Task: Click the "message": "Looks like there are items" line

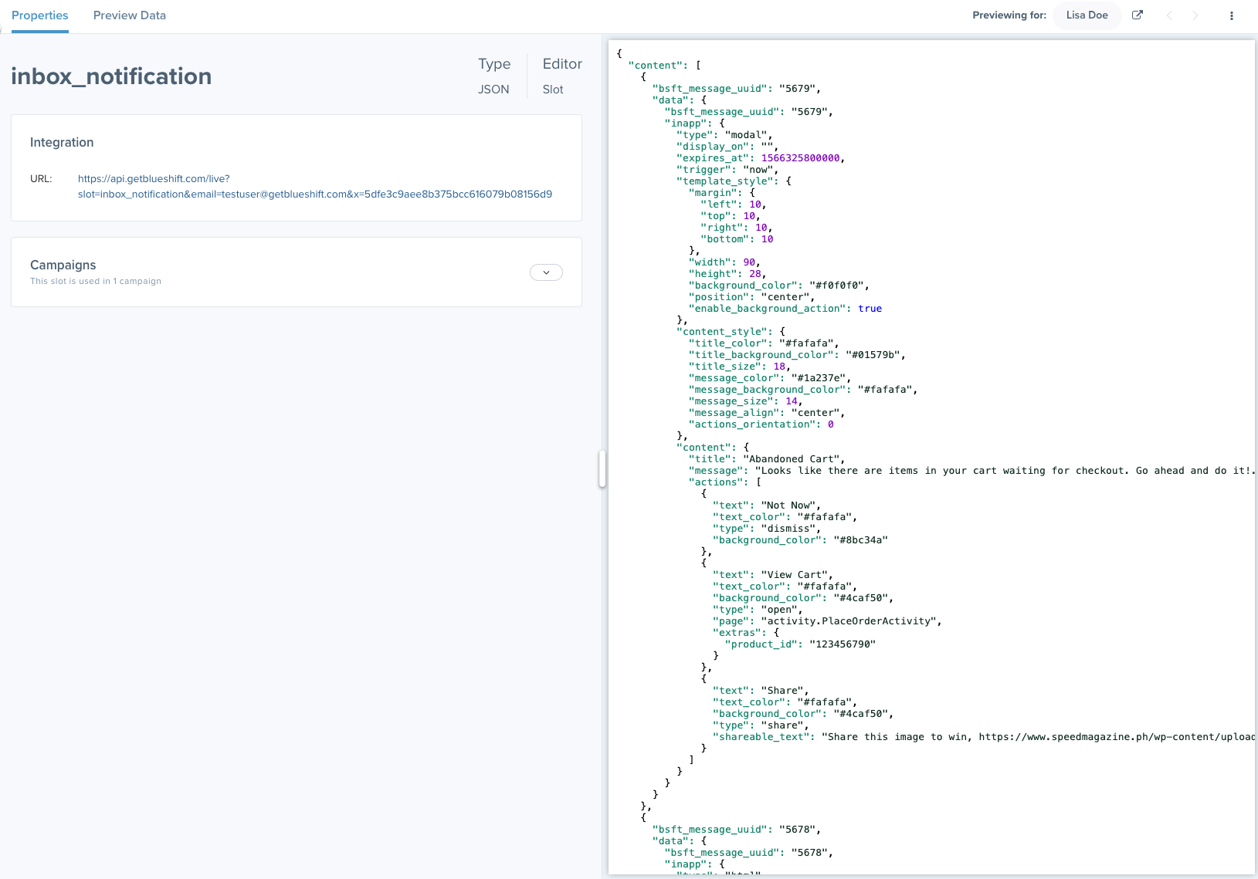Action: click(x=971, y=471)
